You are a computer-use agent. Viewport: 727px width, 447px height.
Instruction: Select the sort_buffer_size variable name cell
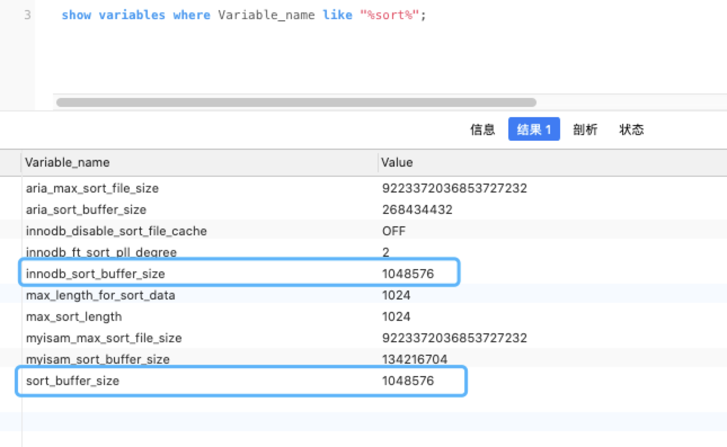pos(73,381)
